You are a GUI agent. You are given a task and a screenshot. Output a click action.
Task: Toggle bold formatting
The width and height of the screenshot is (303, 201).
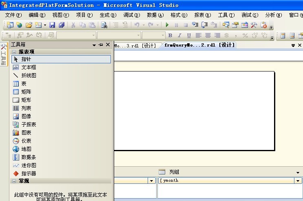pos(170,36)
